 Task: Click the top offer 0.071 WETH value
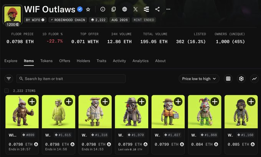(x=85, y=42)
